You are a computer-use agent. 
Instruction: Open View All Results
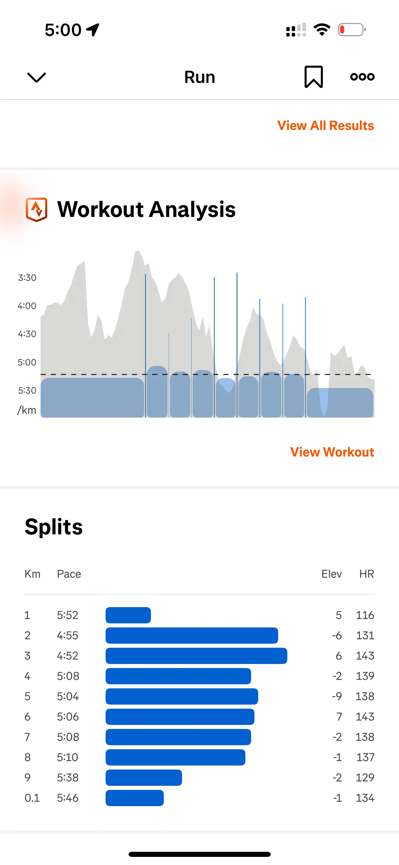coord(326,125)
